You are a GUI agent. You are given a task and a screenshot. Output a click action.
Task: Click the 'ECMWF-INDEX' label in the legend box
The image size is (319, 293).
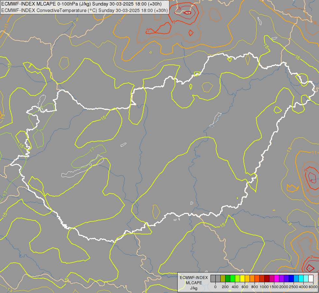(x=194, y=278)
